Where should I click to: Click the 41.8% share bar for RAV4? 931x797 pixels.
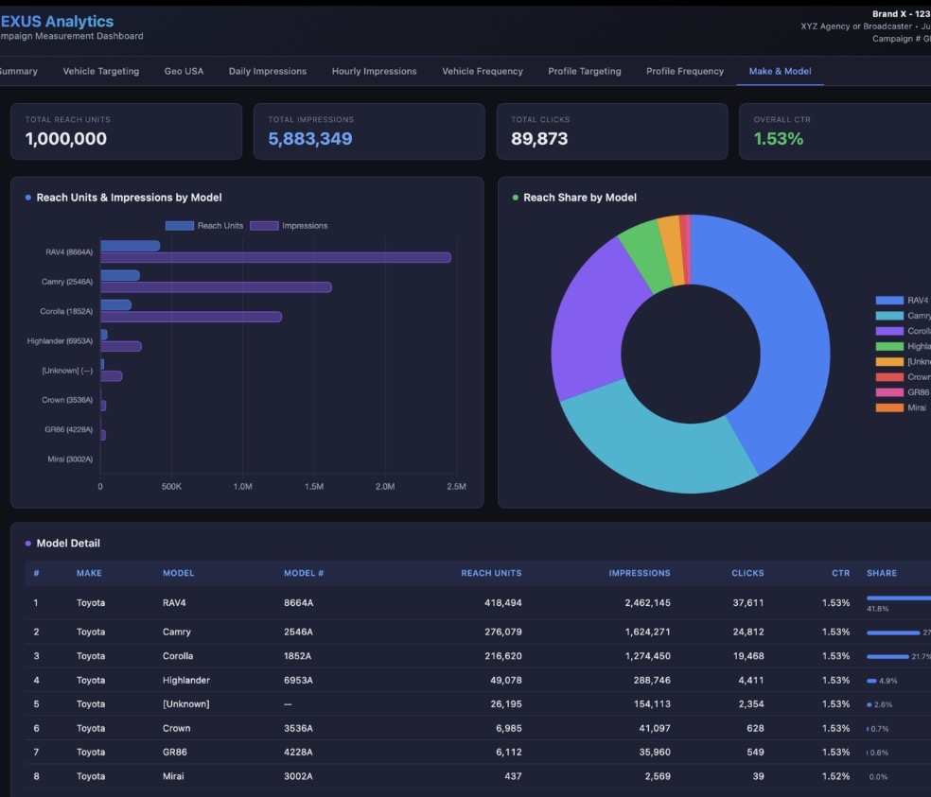(899, 598)
